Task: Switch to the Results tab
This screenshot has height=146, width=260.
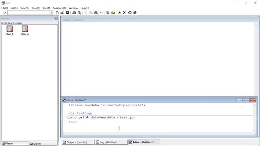Action: click(x=15, y=143)
